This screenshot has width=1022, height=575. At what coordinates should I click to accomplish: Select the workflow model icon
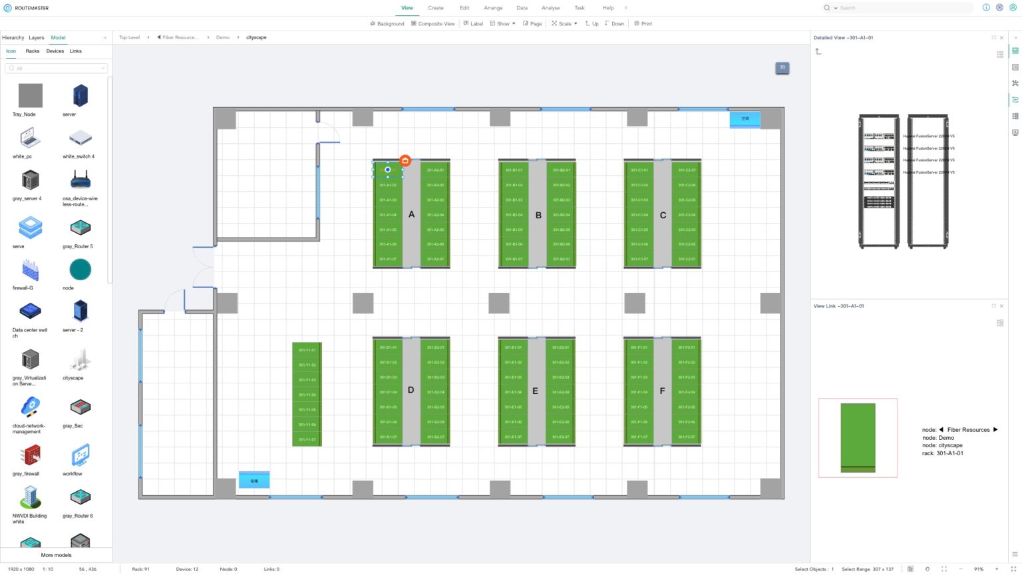79,456
